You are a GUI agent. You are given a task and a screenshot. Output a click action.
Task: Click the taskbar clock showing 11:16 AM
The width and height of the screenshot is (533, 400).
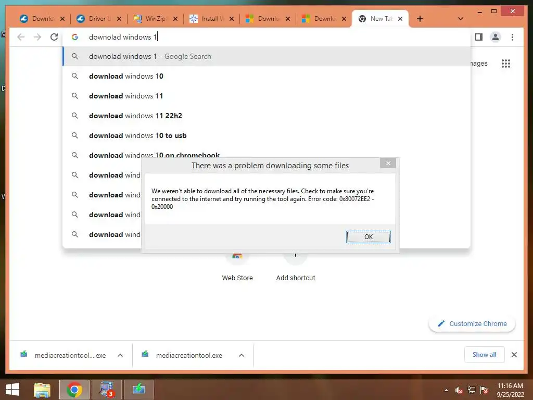510,390
